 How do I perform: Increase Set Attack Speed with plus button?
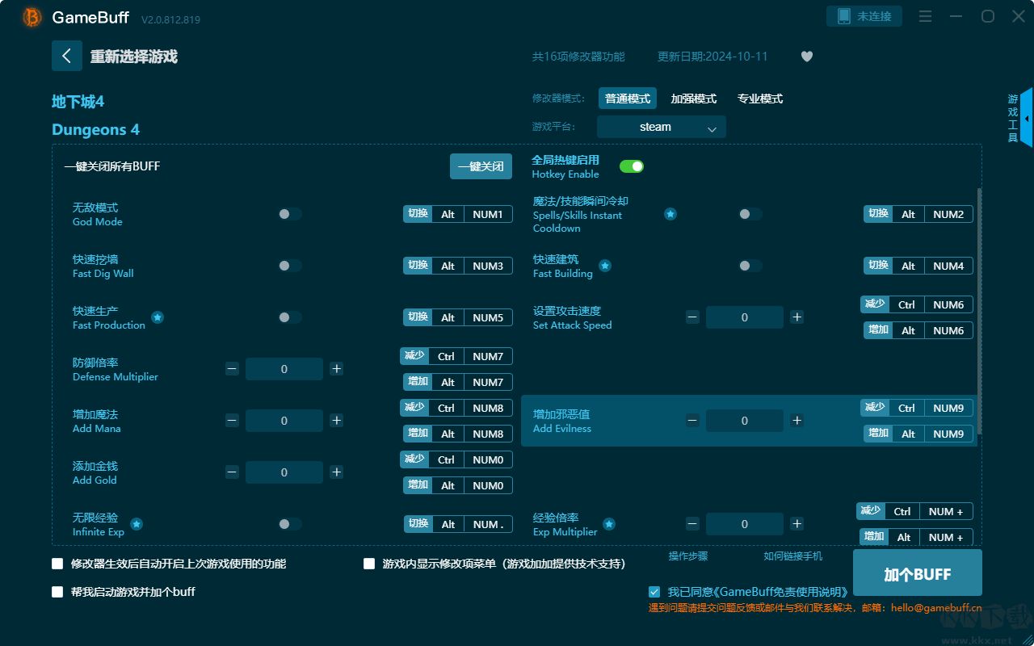(x=797, y=317)
